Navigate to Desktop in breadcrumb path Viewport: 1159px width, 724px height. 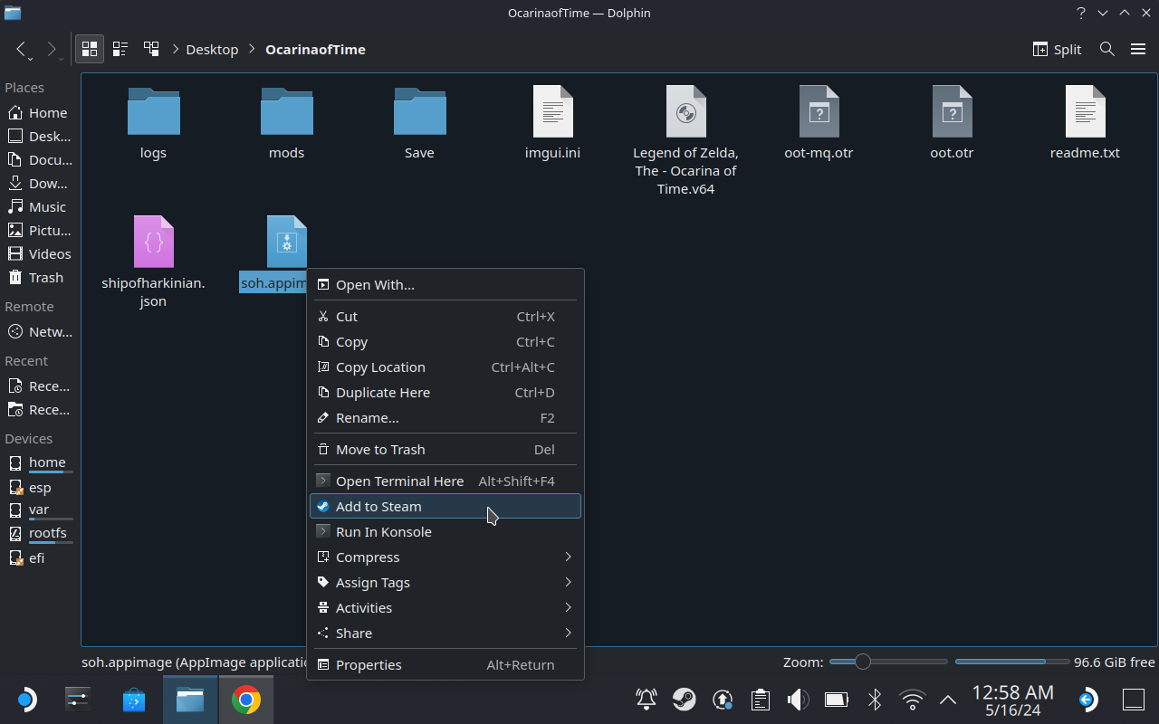coord(212,49)
